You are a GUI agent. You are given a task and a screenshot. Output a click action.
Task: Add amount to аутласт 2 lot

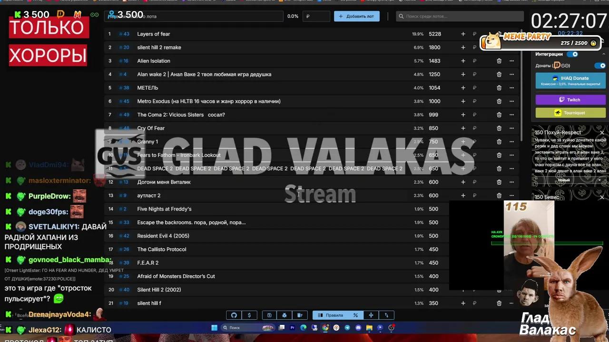point(463,196)
